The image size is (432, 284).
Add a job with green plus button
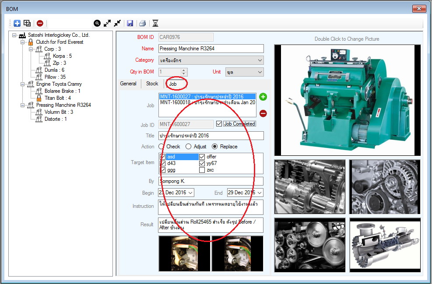(263, 97)
